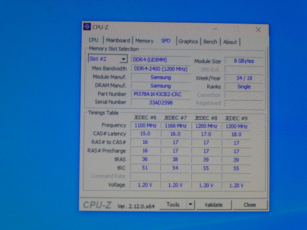Viewport: 307px width, 230px height.
Task: Click the Close button at bottom
Action: [x=250, y=205]
